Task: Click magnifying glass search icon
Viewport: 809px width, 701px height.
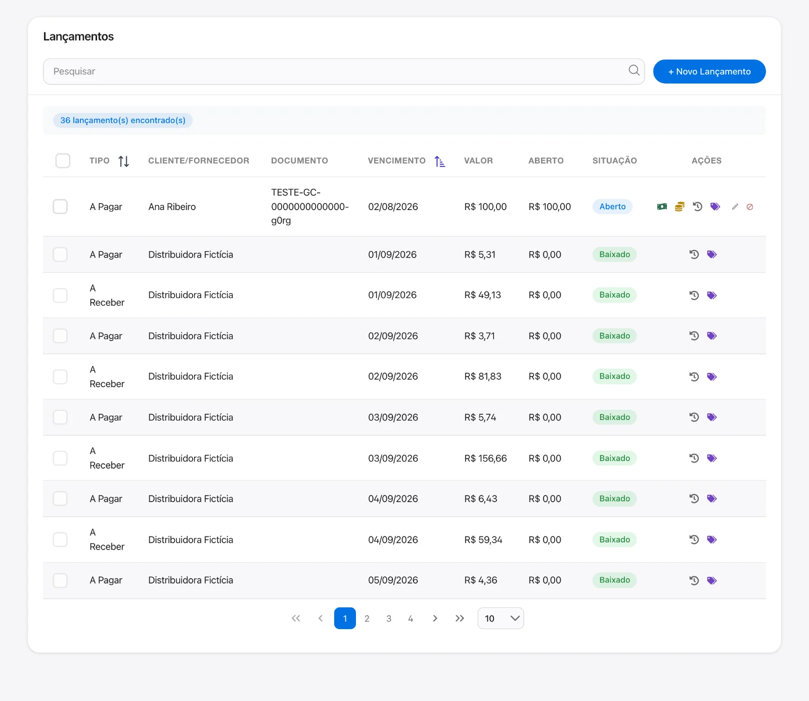Action: (x=634, y=70)
